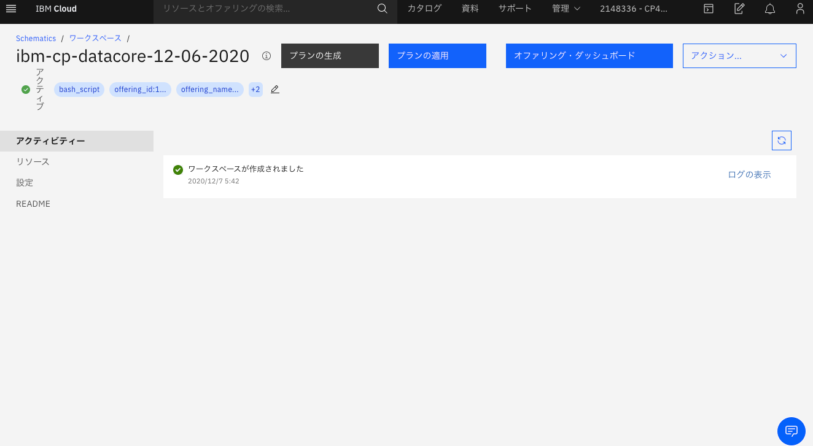Go to IBM Cloud home logo

point(56,9)
